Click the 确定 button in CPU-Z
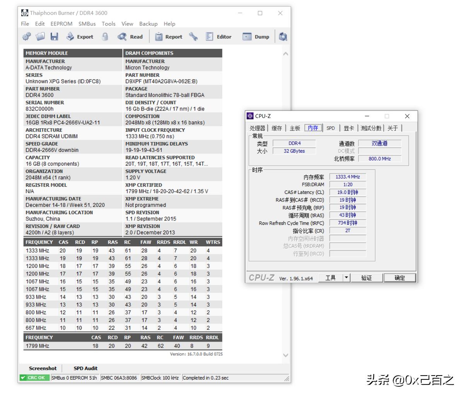The image size is (464, 396). click(400, 278)
